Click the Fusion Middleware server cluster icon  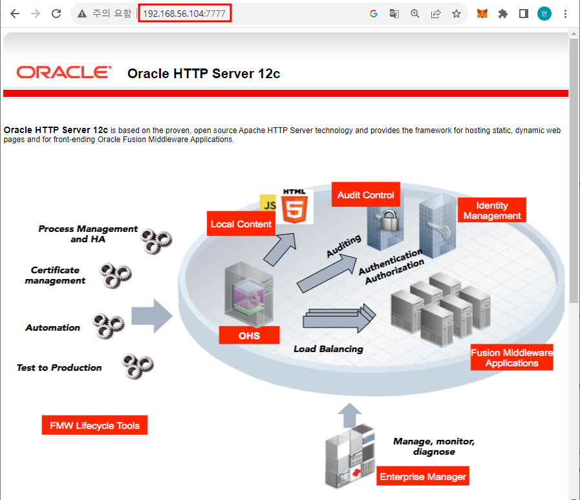coord(440,309)
